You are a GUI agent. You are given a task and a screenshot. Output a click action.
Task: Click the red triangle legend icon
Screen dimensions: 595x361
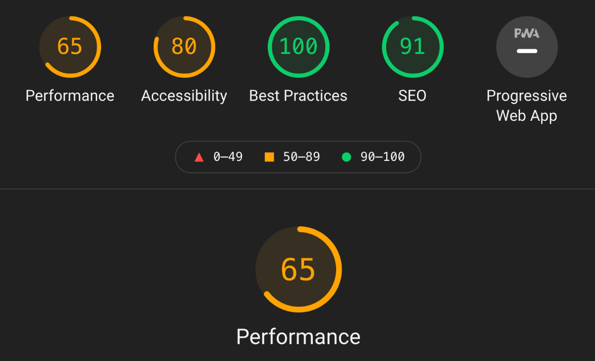click(199, 157)
